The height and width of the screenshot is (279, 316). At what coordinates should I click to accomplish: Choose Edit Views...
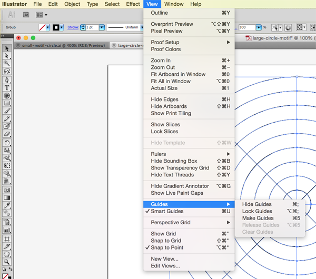coord(189,266)
